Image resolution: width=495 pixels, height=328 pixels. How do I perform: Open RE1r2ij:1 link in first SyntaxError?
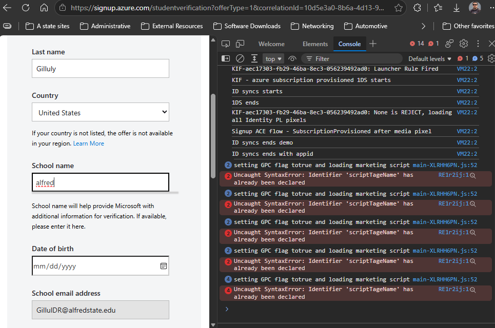(x=453, y=175)
